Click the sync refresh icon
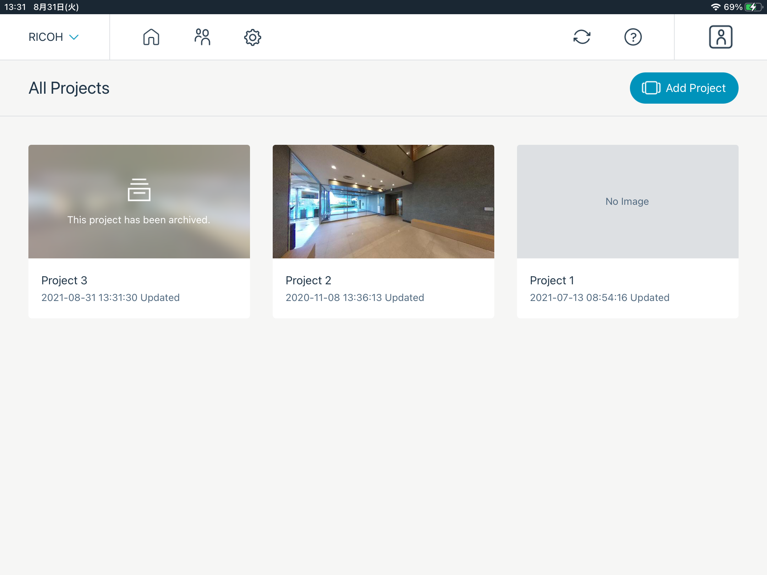This screenshot has height=575, width=767. 582,37
